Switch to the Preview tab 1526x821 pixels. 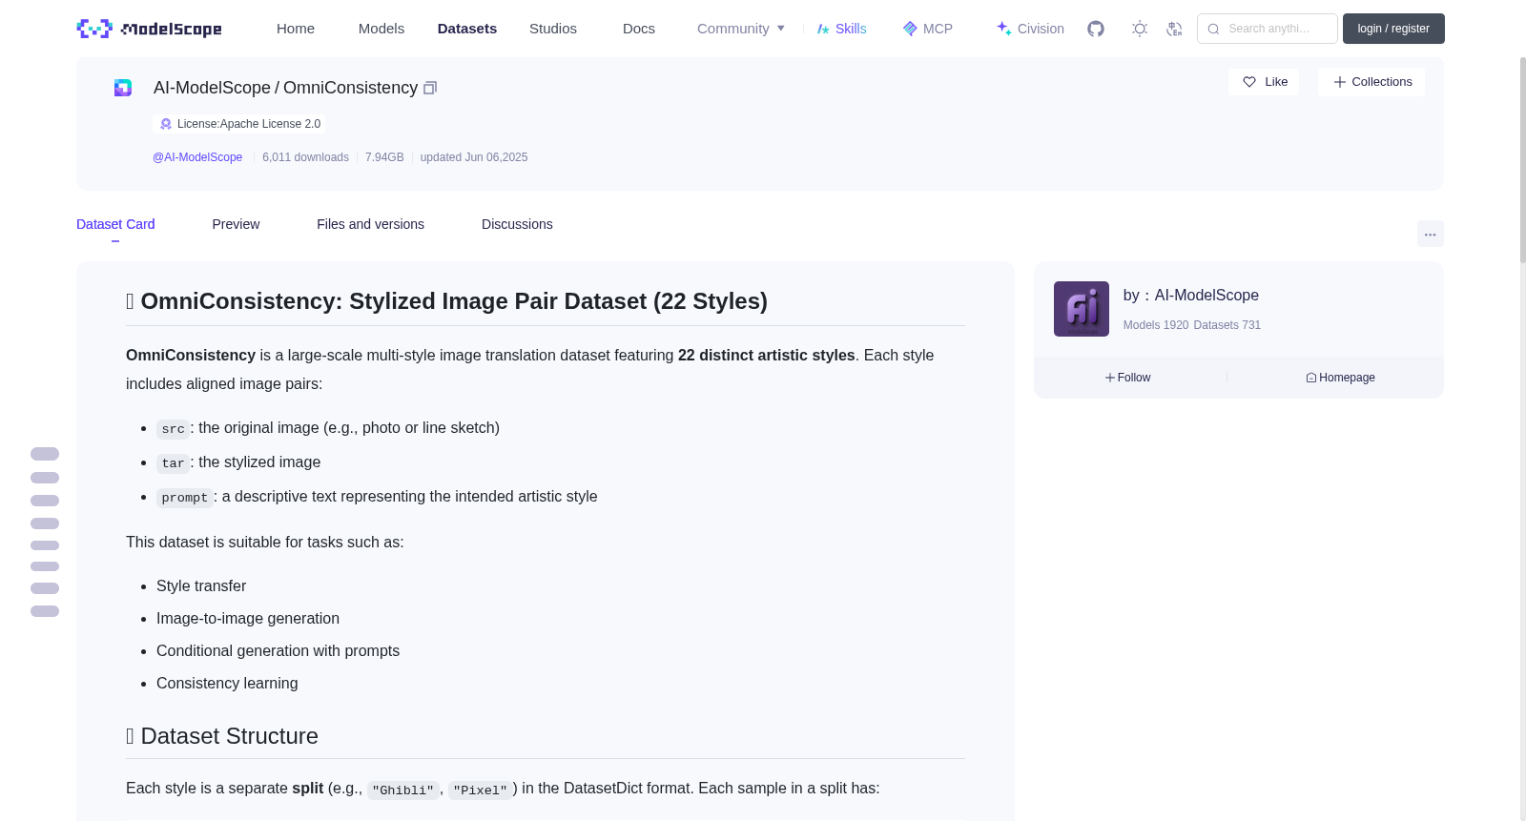click(x=236, y=224)
